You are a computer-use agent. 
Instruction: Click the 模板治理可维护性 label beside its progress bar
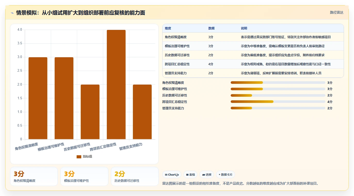[x=175, y=89]
